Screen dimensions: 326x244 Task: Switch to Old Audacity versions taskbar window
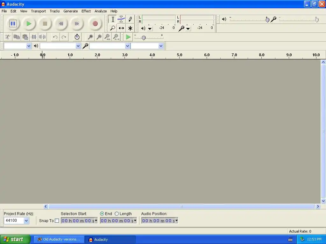[x=59, y=240]
